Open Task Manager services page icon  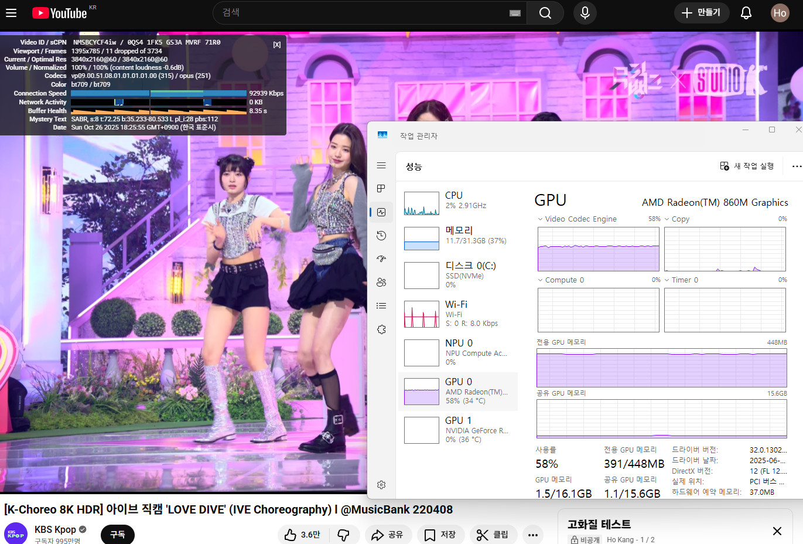(x=381, y=329)
